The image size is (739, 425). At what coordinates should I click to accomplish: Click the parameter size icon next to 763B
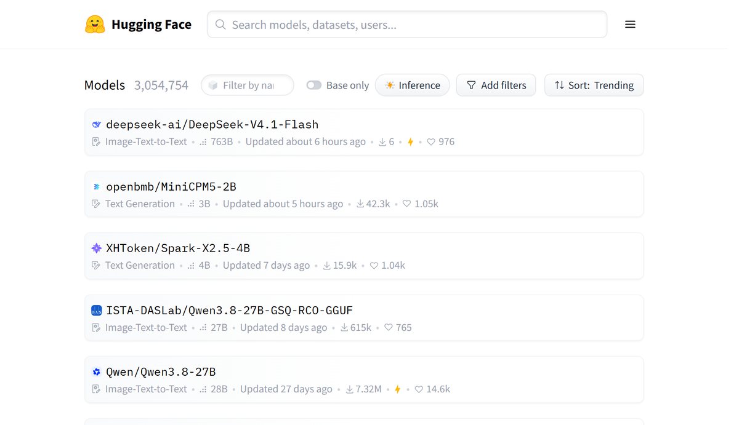pyautogui.click(x=203, y=142)
